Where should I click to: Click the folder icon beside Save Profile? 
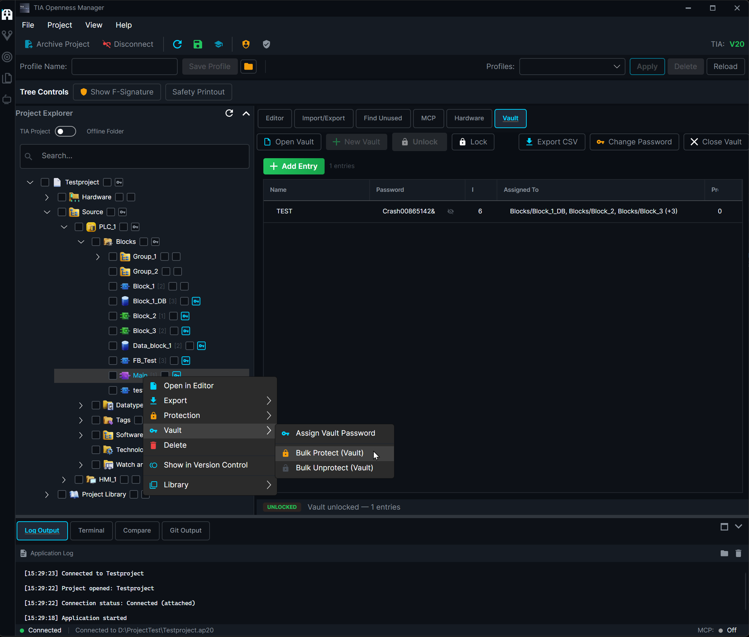[x=248, y=67]
